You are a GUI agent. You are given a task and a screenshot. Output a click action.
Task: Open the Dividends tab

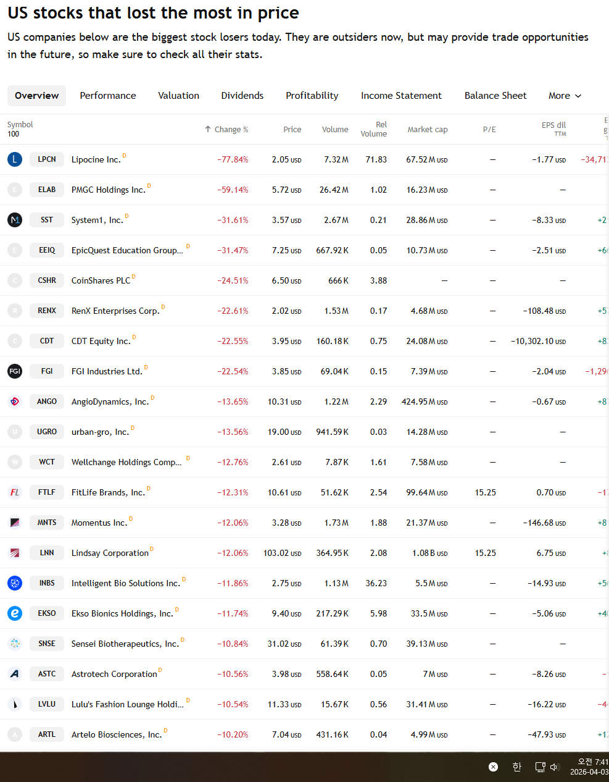coord(242,96)
